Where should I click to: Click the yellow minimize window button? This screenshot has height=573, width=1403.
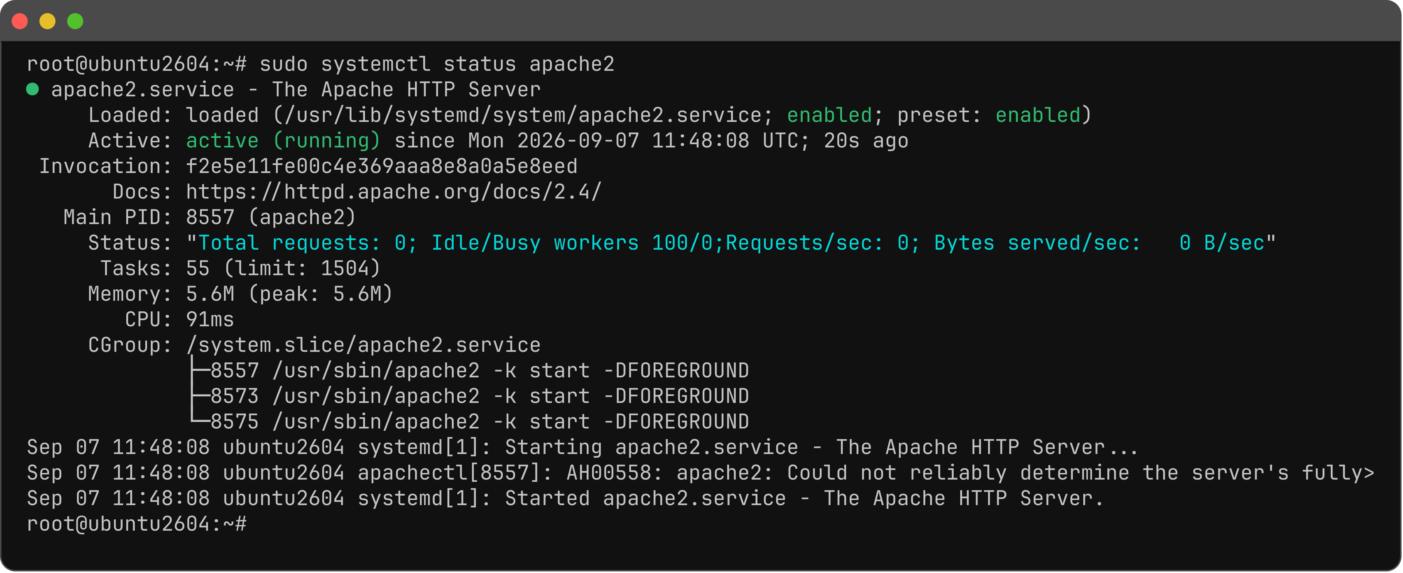(47, 21)
